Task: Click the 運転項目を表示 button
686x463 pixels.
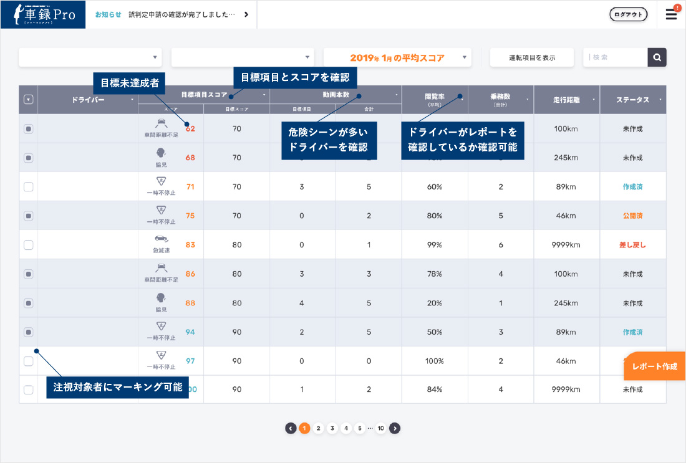Action: 531,57
